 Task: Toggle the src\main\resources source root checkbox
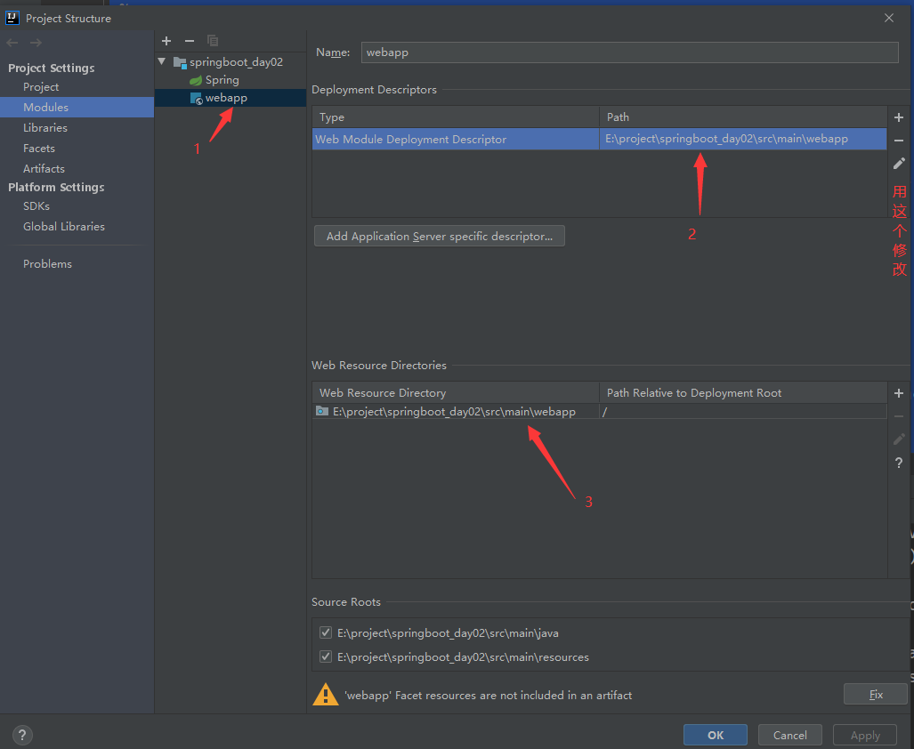pos(326,656)
